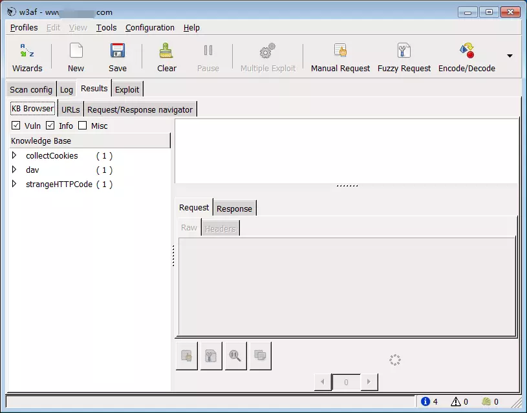Click the w3af title bar icon
Screen dimensions: 527x413
[x=12, y=12]
